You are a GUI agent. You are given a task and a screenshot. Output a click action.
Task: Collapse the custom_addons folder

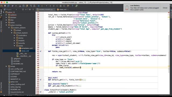pos(9,28)
